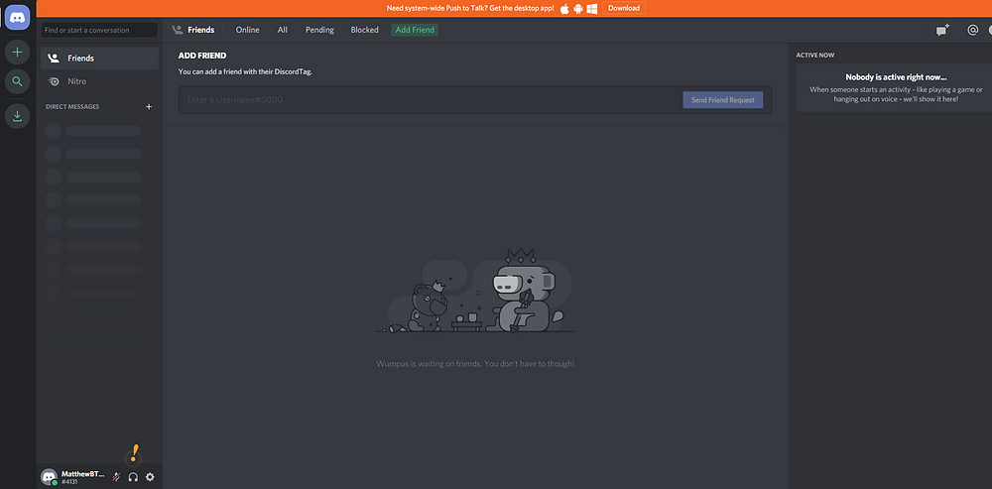
Task: Click 'Nobody is active right now...' text
Action: [896, 77]
